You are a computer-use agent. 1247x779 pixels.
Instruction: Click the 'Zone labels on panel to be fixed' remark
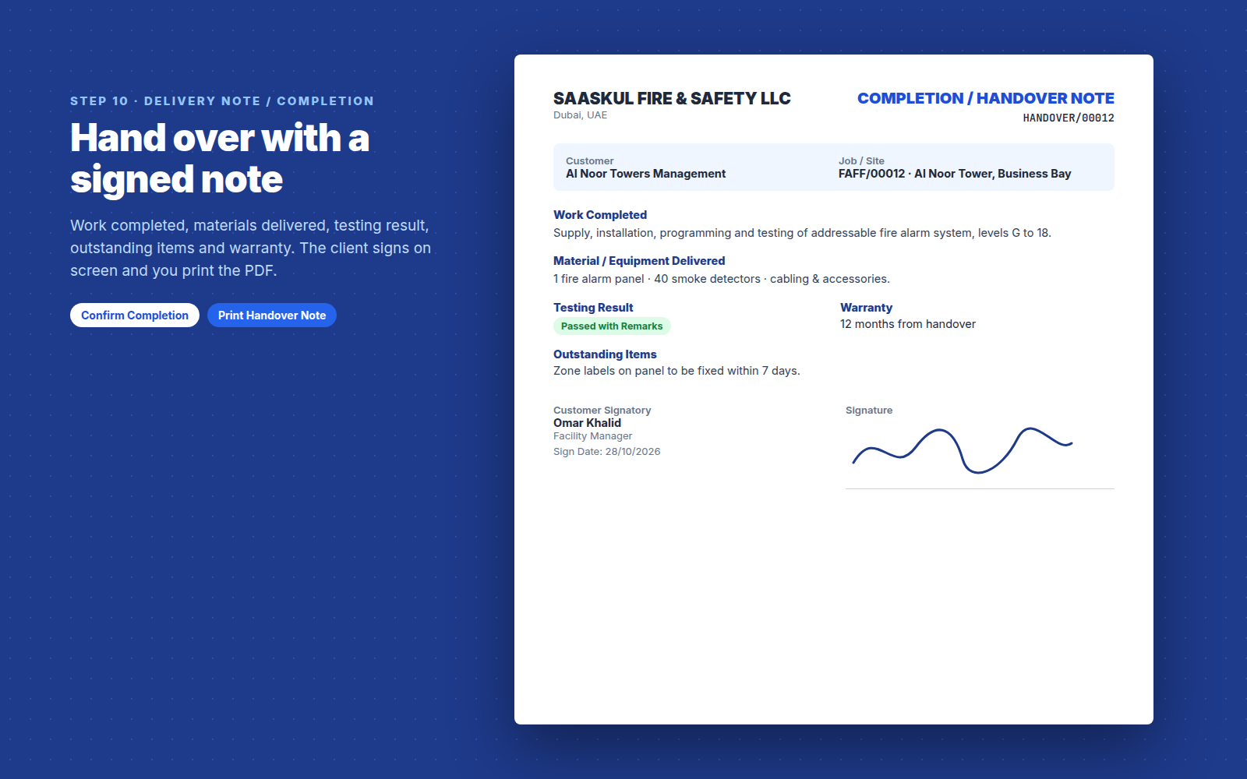676,371
